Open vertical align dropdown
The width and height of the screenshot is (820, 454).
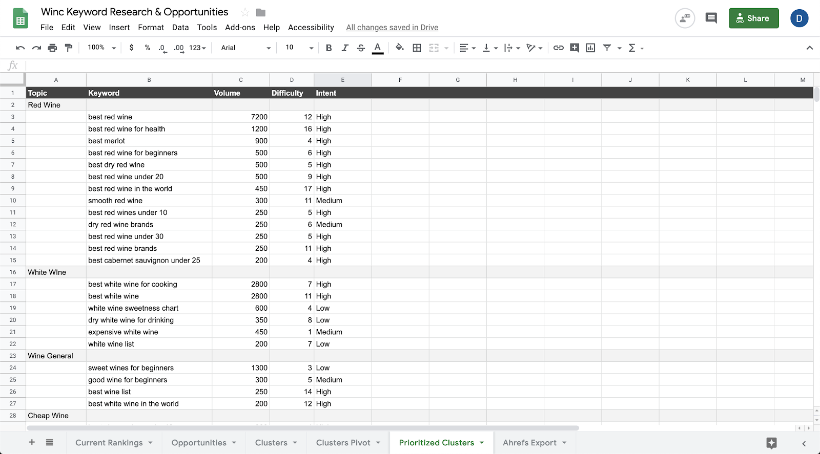click(490, 48)
